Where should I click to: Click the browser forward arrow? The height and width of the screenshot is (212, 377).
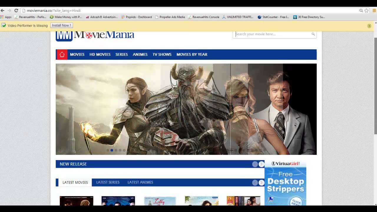(x=9, y=11)
